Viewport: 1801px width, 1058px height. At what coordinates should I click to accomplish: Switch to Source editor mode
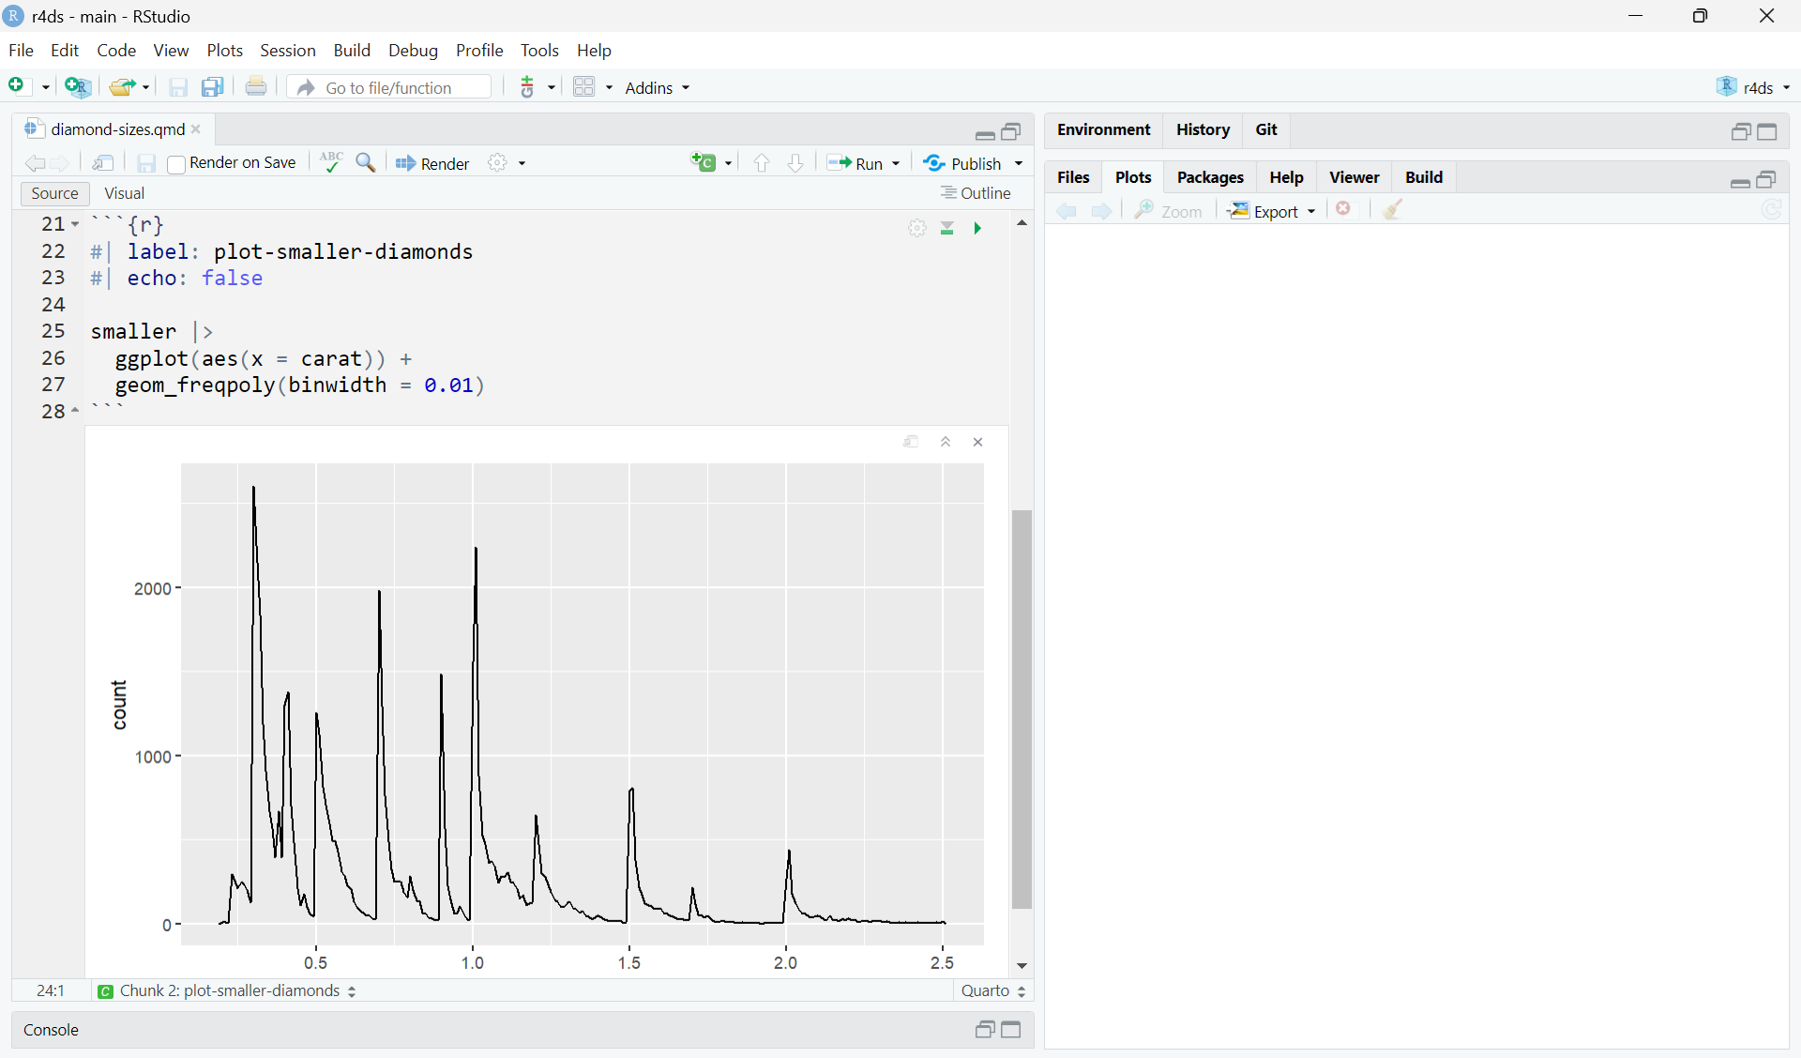coord(54,193)
